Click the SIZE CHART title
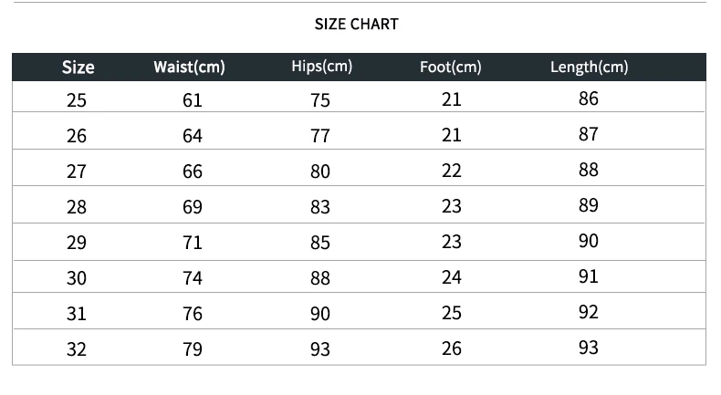The image size is (721, 395). tap(356, 25)
